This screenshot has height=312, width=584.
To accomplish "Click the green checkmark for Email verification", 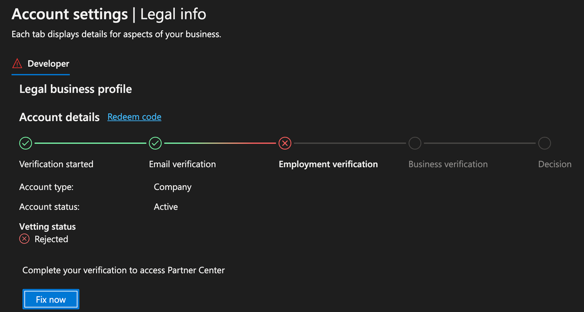I will pyautogui.click(x=155, y=143).
